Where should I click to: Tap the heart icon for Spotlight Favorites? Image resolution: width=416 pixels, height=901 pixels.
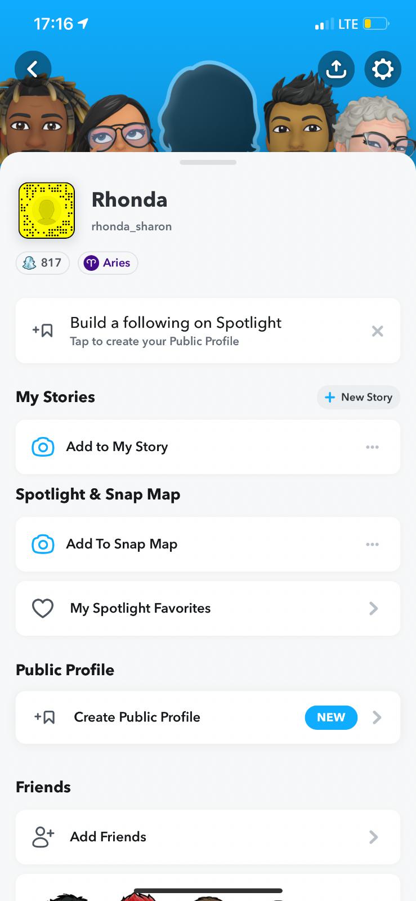click(43, 609)
